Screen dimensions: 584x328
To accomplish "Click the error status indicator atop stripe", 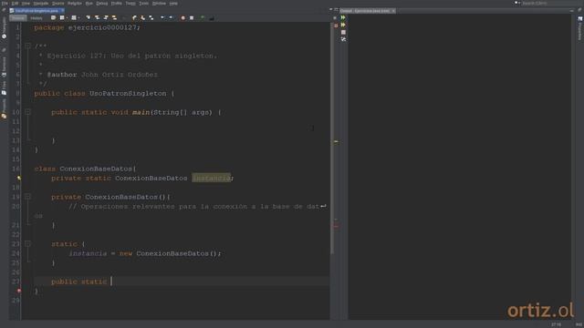I will click(336, 26).
